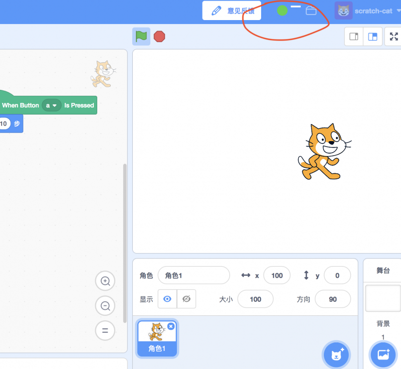Image resolution: width=401 pixels, height=369 pixels.
Task: Zoom out of the code workspace
Action: (105, 306)
